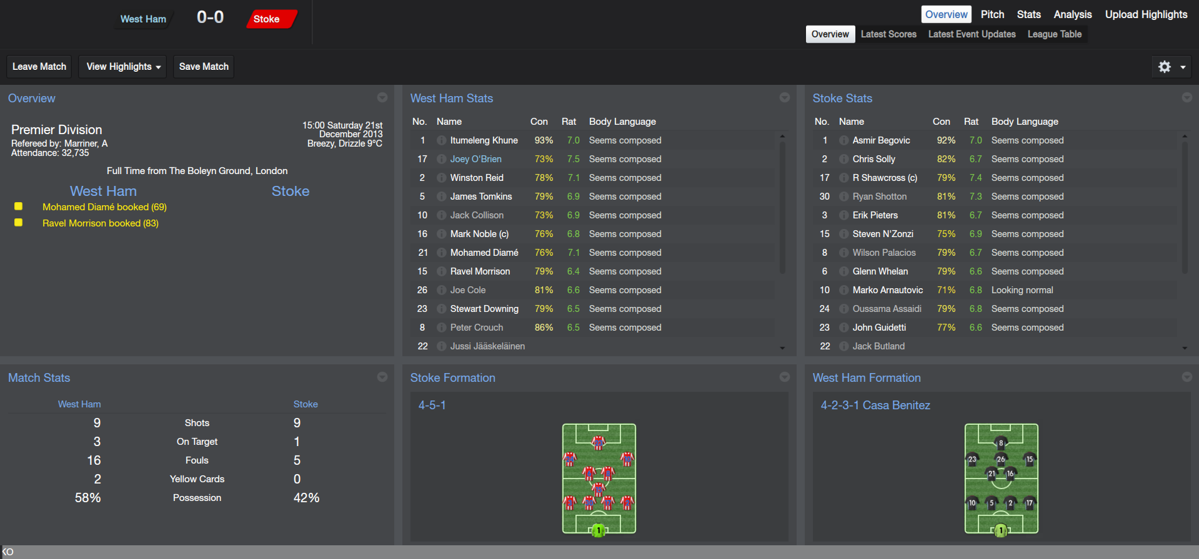Toggle the Match Stats panel round button
The height and width of the screenshot is (559, 1199).
tap(382, 377)
